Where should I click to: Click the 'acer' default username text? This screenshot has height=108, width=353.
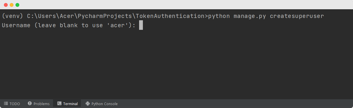coord(119,25)
